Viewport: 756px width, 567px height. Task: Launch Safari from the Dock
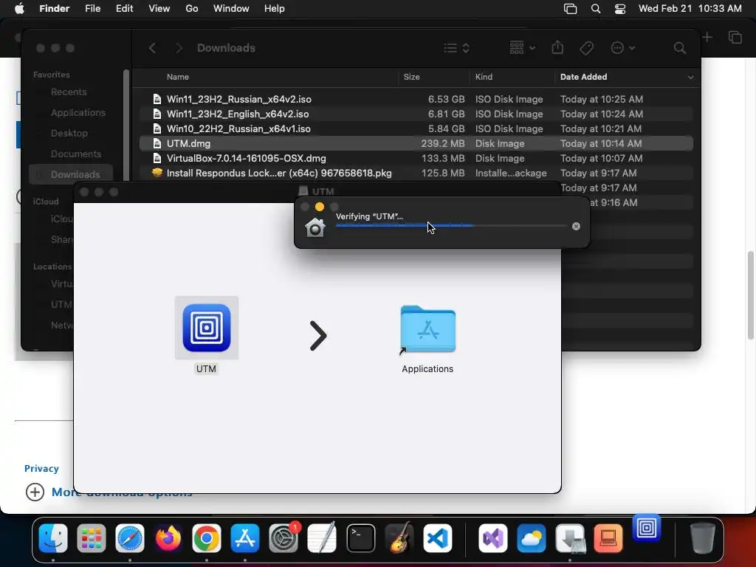pyautogui.click(x=130, y=538)
